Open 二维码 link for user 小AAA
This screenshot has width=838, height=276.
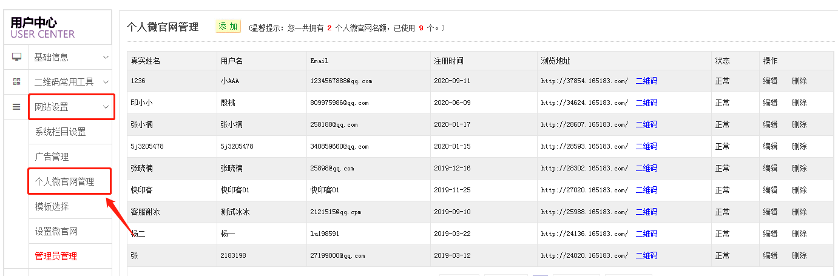pos(646,81)
